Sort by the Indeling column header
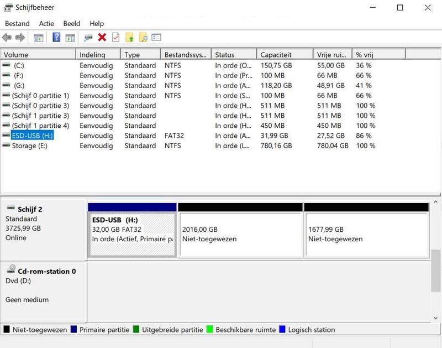 (98, 54)
